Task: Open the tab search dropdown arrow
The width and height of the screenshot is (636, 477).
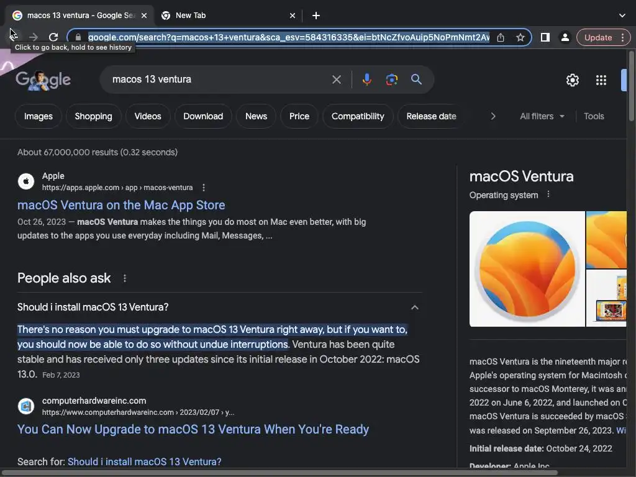Action: pos(622,16)
